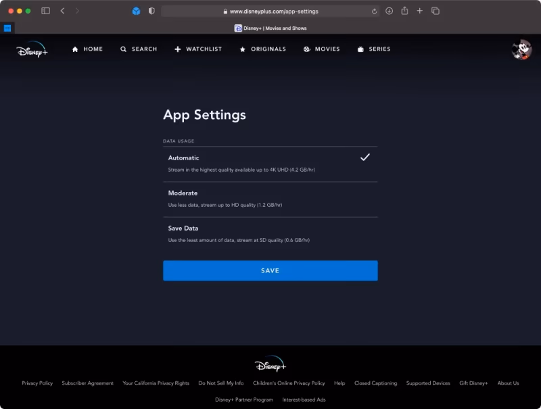Open a new tab with the plus icon
The height and width of the screenshot is (409, 541).
tap(420, 11)
